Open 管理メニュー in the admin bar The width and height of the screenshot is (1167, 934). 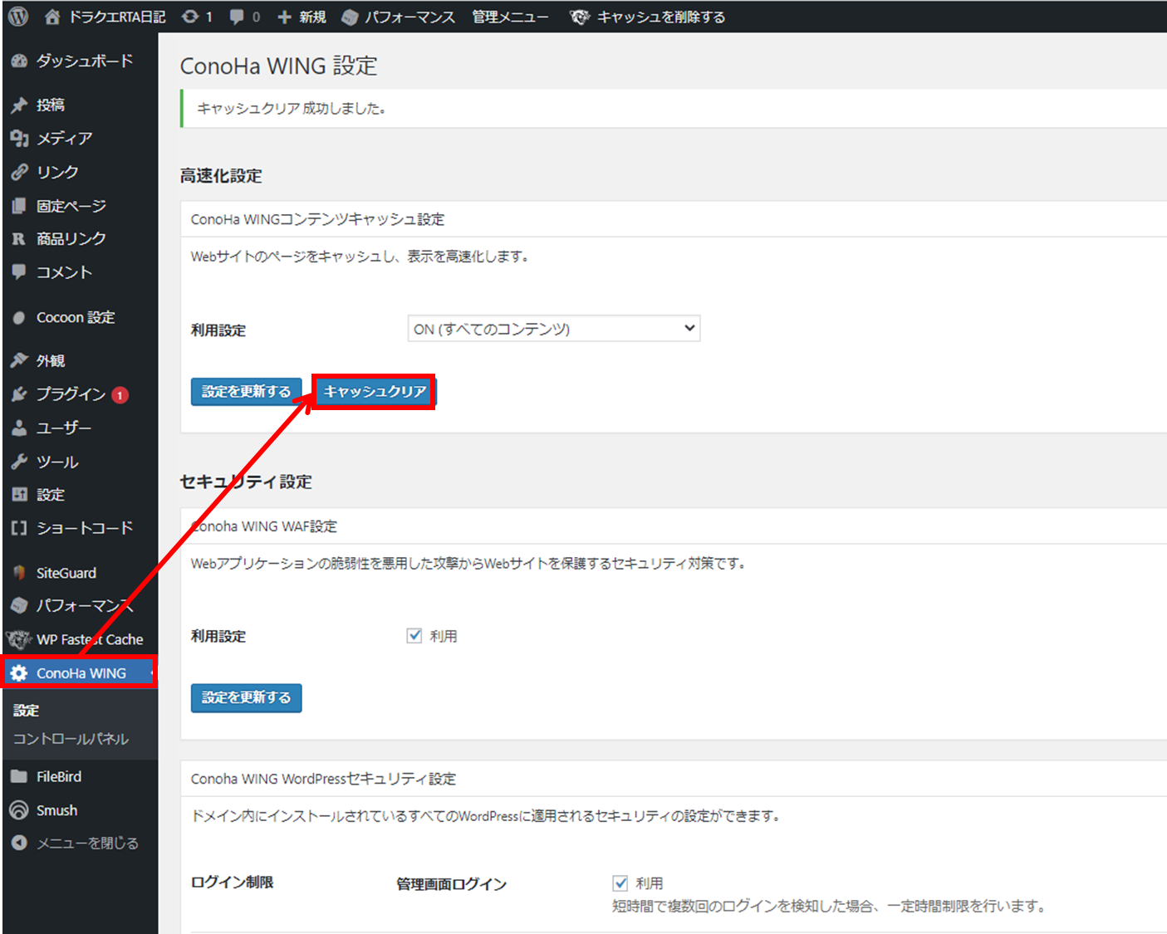click(510, 17)
